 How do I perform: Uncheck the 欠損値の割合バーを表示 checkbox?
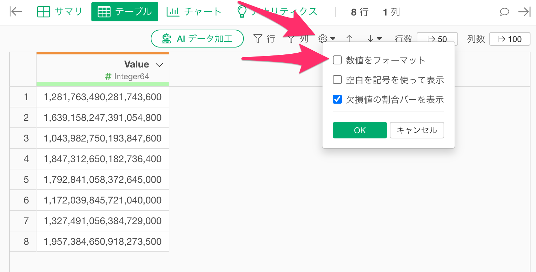click(337, 100)
